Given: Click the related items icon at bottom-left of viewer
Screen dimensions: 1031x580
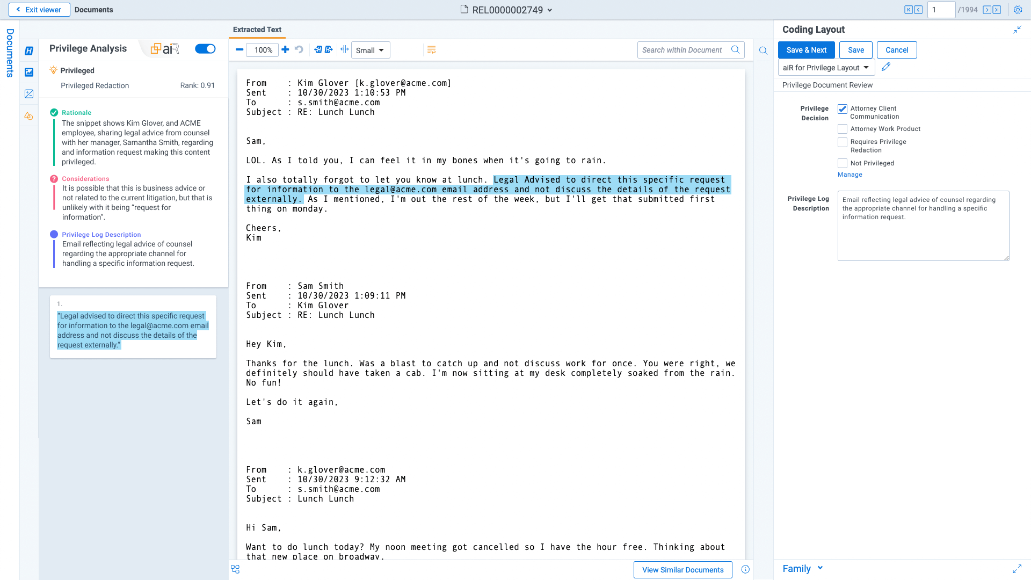Looking at the screenshot, I should 235,569.
